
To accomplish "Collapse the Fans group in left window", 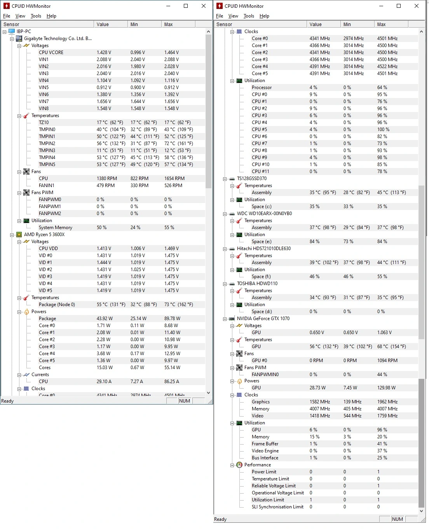I will coord(19,172).
